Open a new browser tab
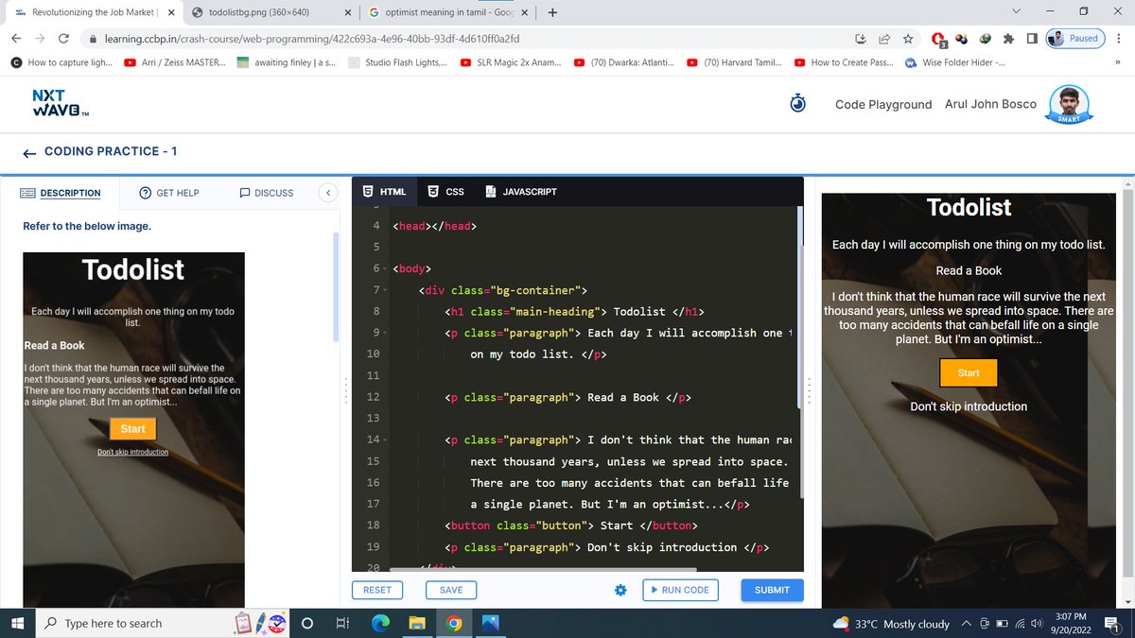 551,13
